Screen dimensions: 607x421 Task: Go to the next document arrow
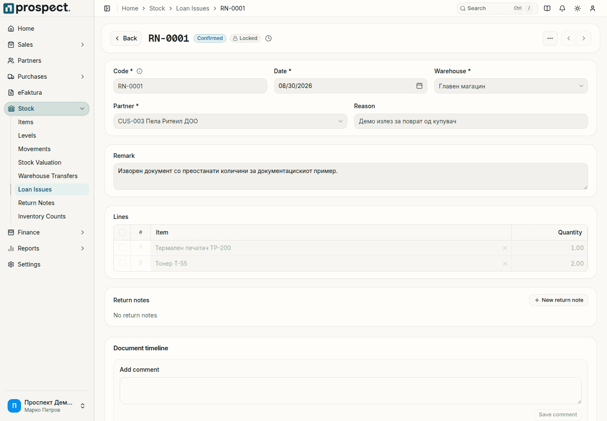click(x=584, y=38)
